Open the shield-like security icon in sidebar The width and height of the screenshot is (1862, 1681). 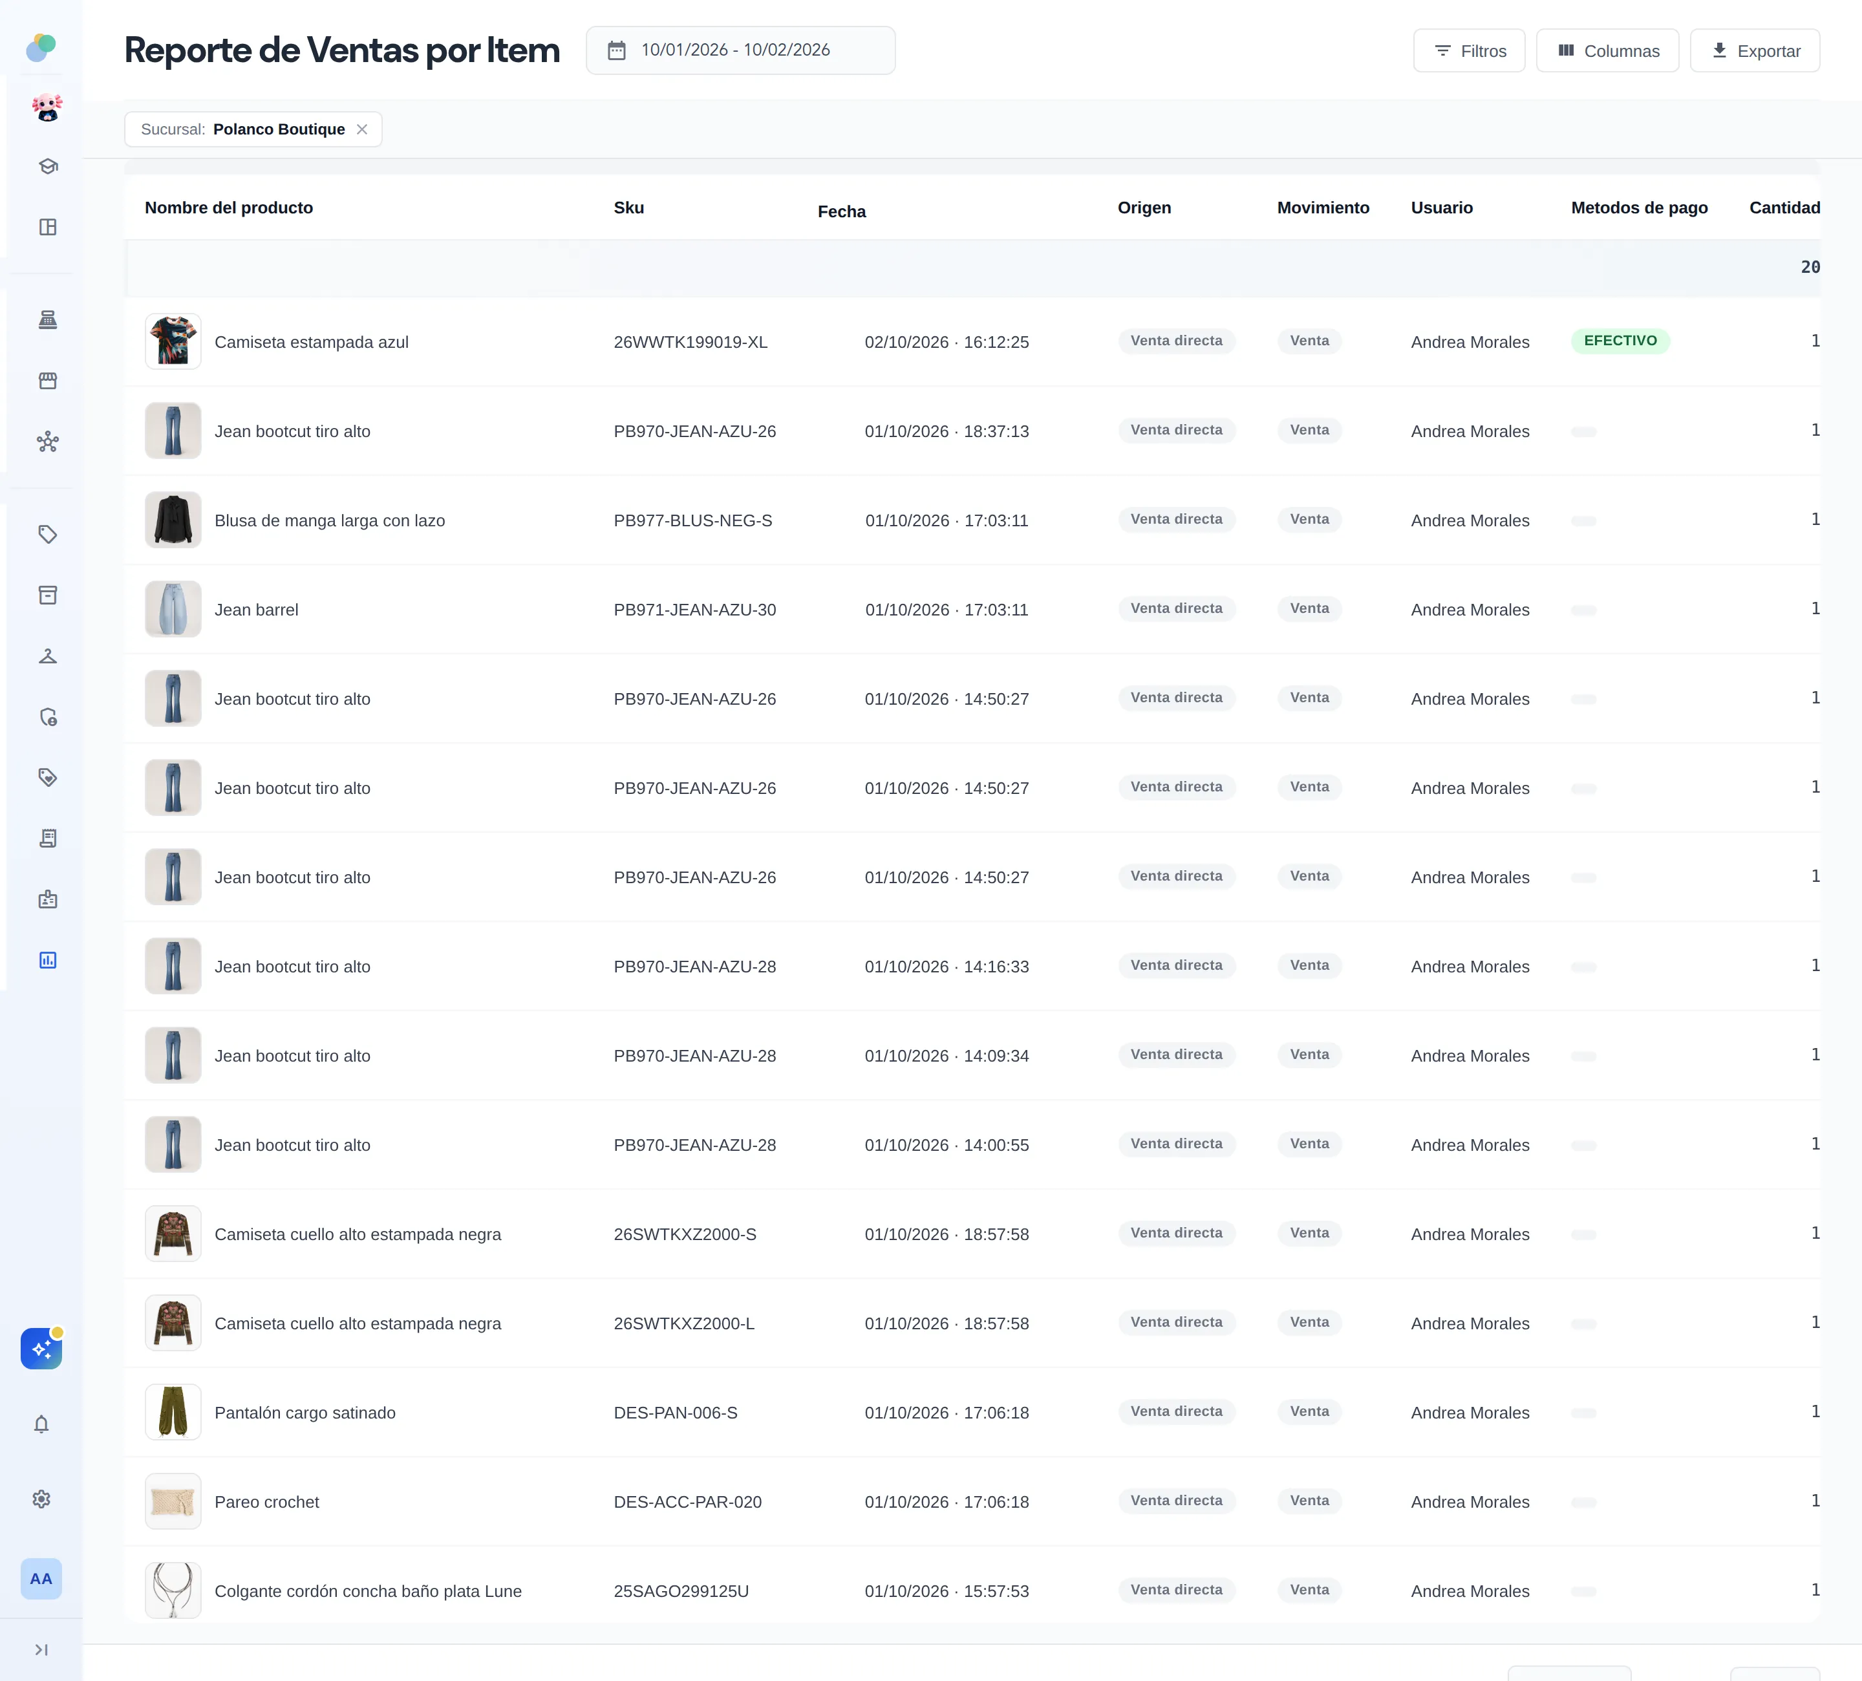click(48, 717)
